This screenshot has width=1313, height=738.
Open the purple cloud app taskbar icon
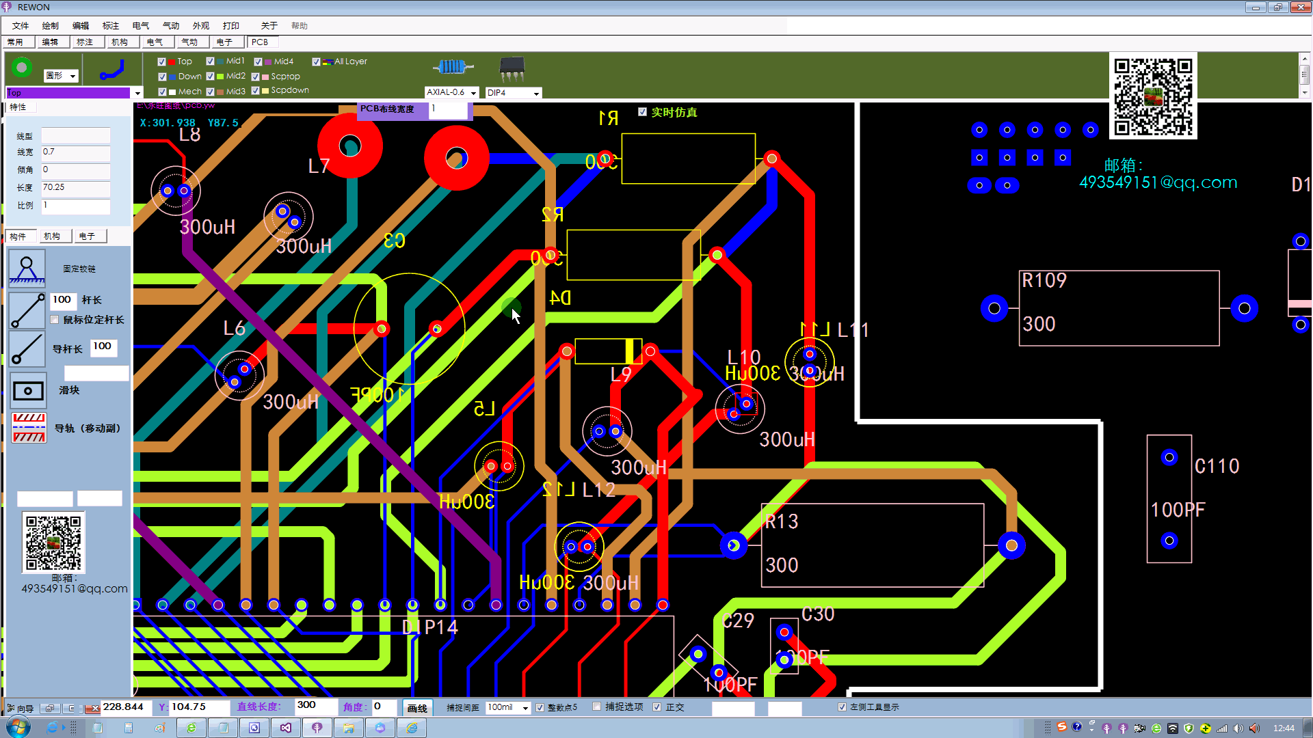point(380,728)
